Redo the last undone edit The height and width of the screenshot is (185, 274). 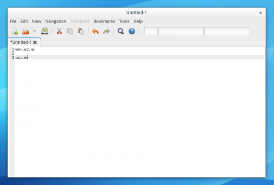[106, 31]
